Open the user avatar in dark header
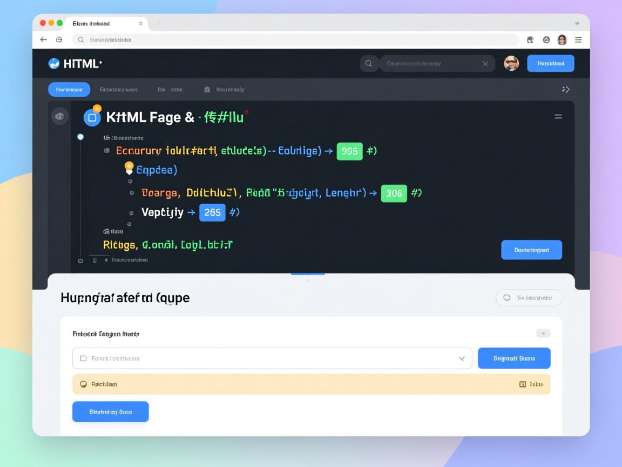 (511, 63)
